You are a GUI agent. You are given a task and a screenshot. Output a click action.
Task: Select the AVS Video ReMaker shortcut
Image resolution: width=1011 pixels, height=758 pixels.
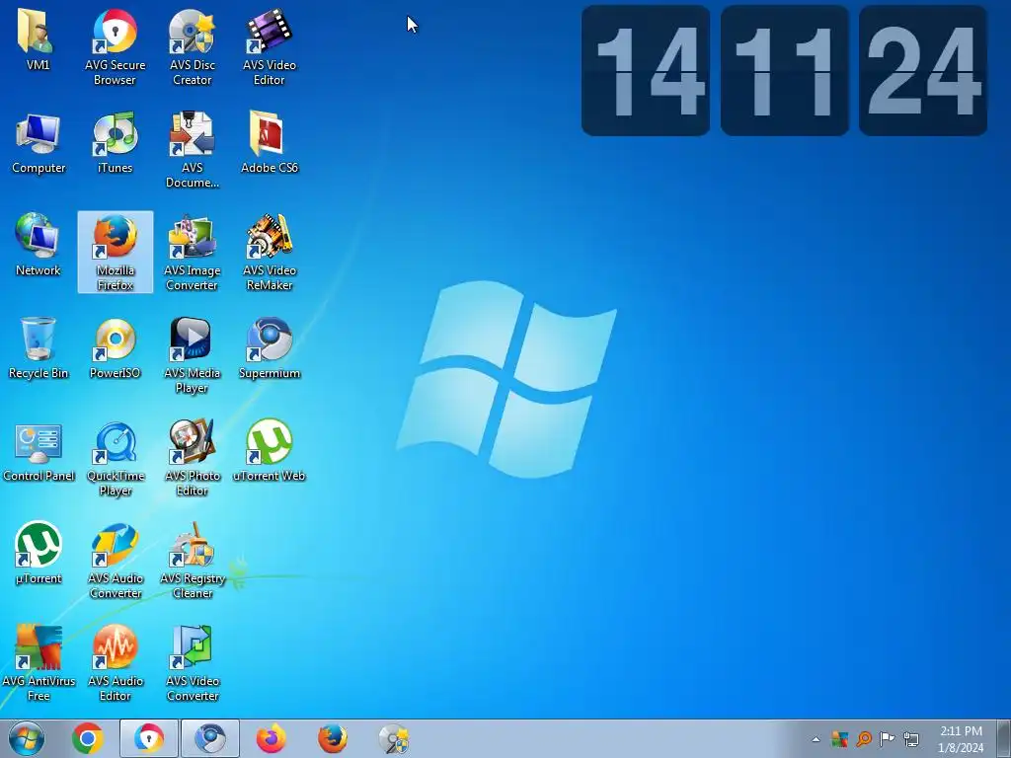pos(270,252)
